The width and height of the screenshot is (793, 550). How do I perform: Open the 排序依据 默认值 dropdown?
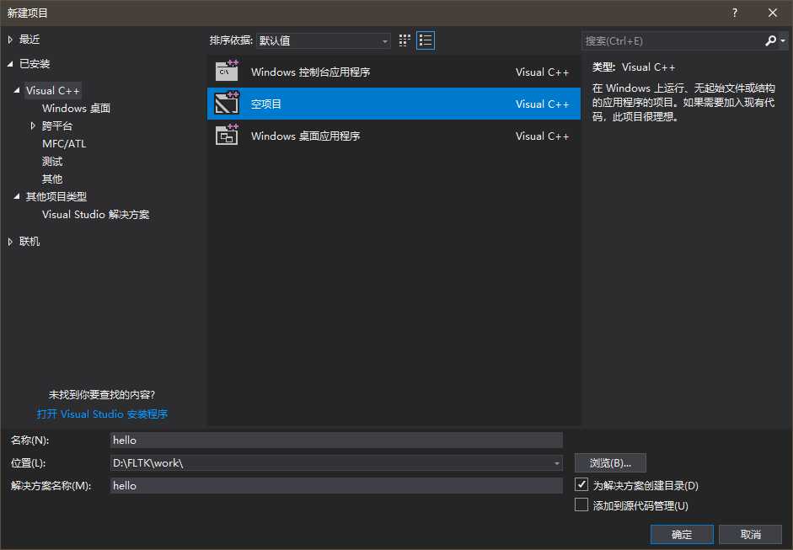[323, 40]
